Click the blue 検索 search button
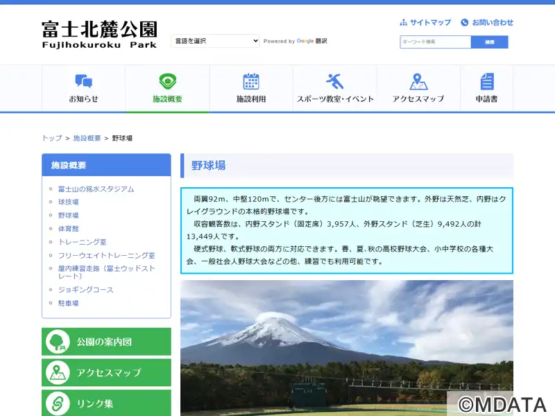555x416 pixels. pyautogui.click(x=490, y=42)
